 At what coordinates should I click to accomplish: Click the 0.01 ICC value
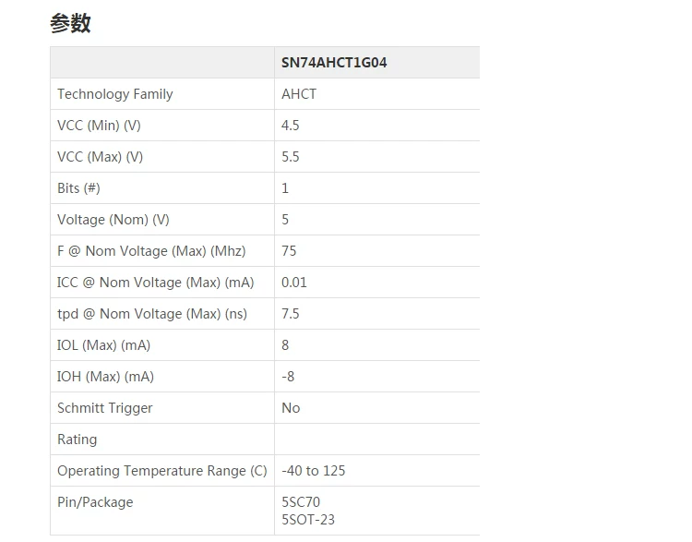[x=294, y=283]
